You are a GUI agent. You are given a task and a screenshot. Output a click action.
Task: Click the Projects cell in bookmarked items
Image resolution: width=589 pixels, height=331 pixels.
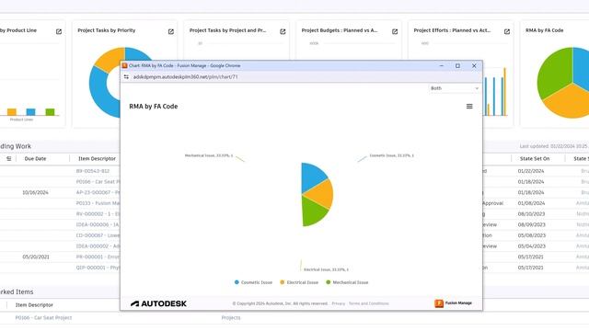pos(231,317)
